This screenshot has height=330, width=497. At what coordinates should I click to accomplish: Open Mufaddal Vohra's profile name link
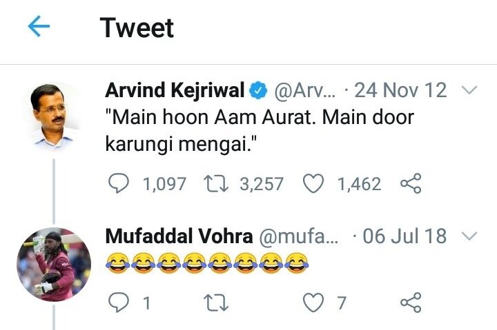click(178, 236)
